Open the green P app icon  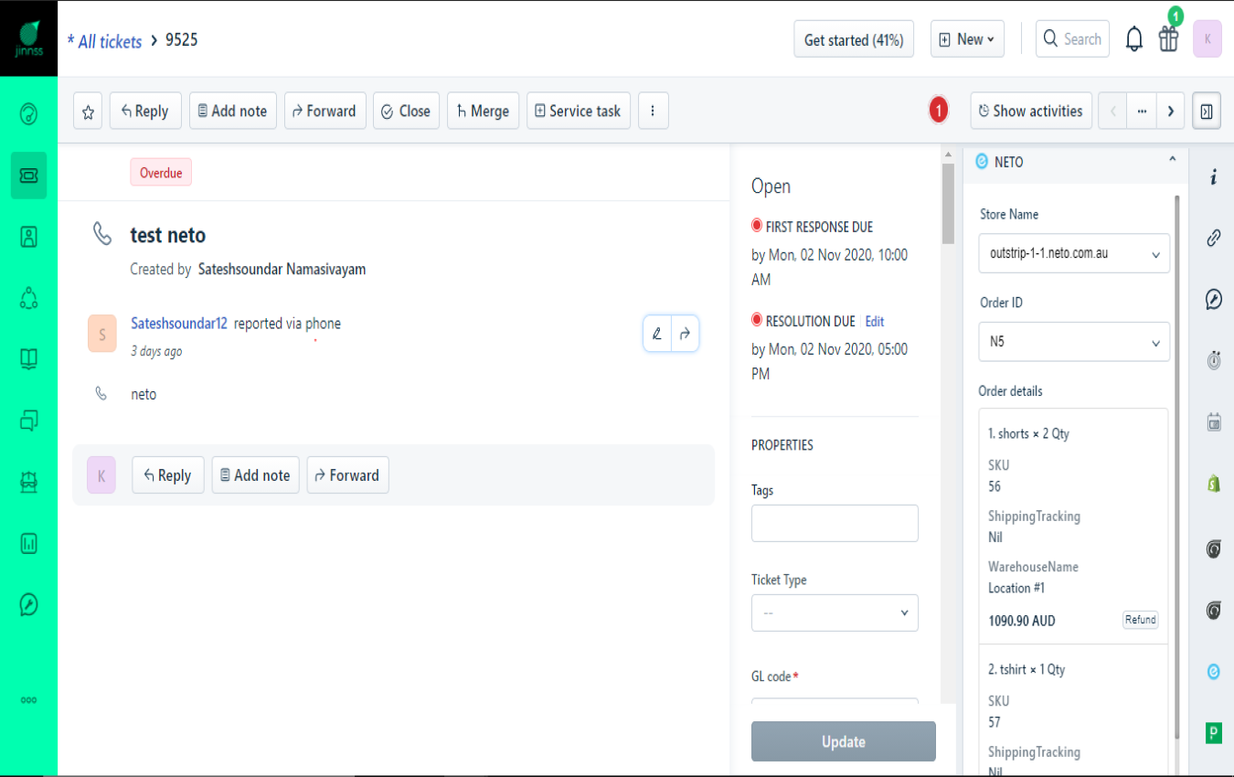[1213, 732]
